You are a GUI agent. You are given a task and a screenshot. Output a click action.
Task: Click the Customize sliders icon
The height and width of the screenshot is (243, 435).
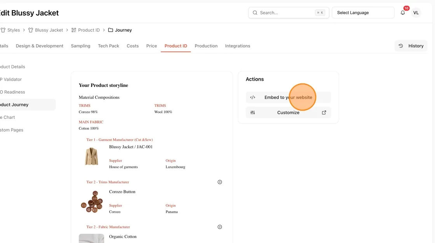[x=252, y=113]
